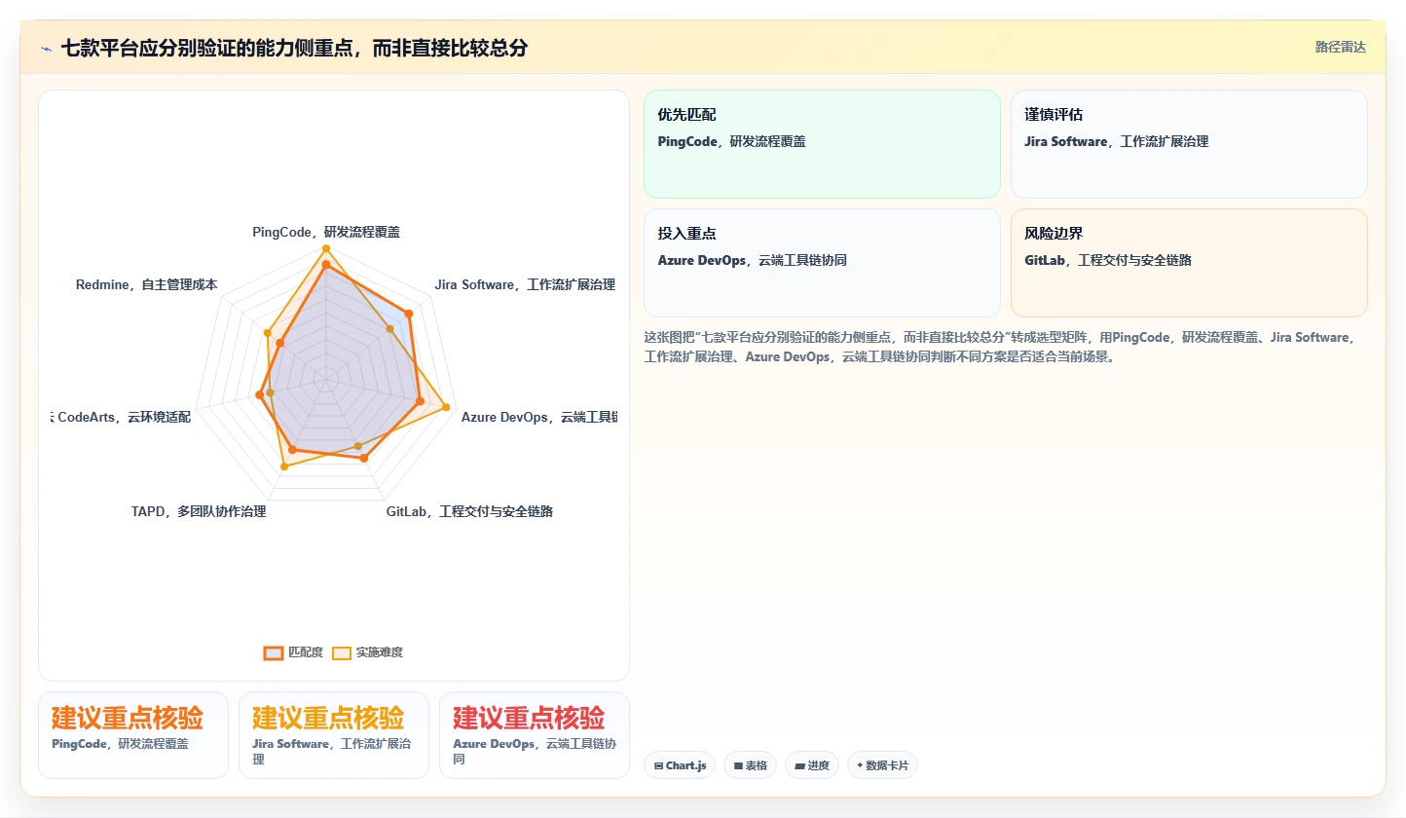
Task: Click the orange 匹配度 point on the PingCode axis
Action: (326, 265)
